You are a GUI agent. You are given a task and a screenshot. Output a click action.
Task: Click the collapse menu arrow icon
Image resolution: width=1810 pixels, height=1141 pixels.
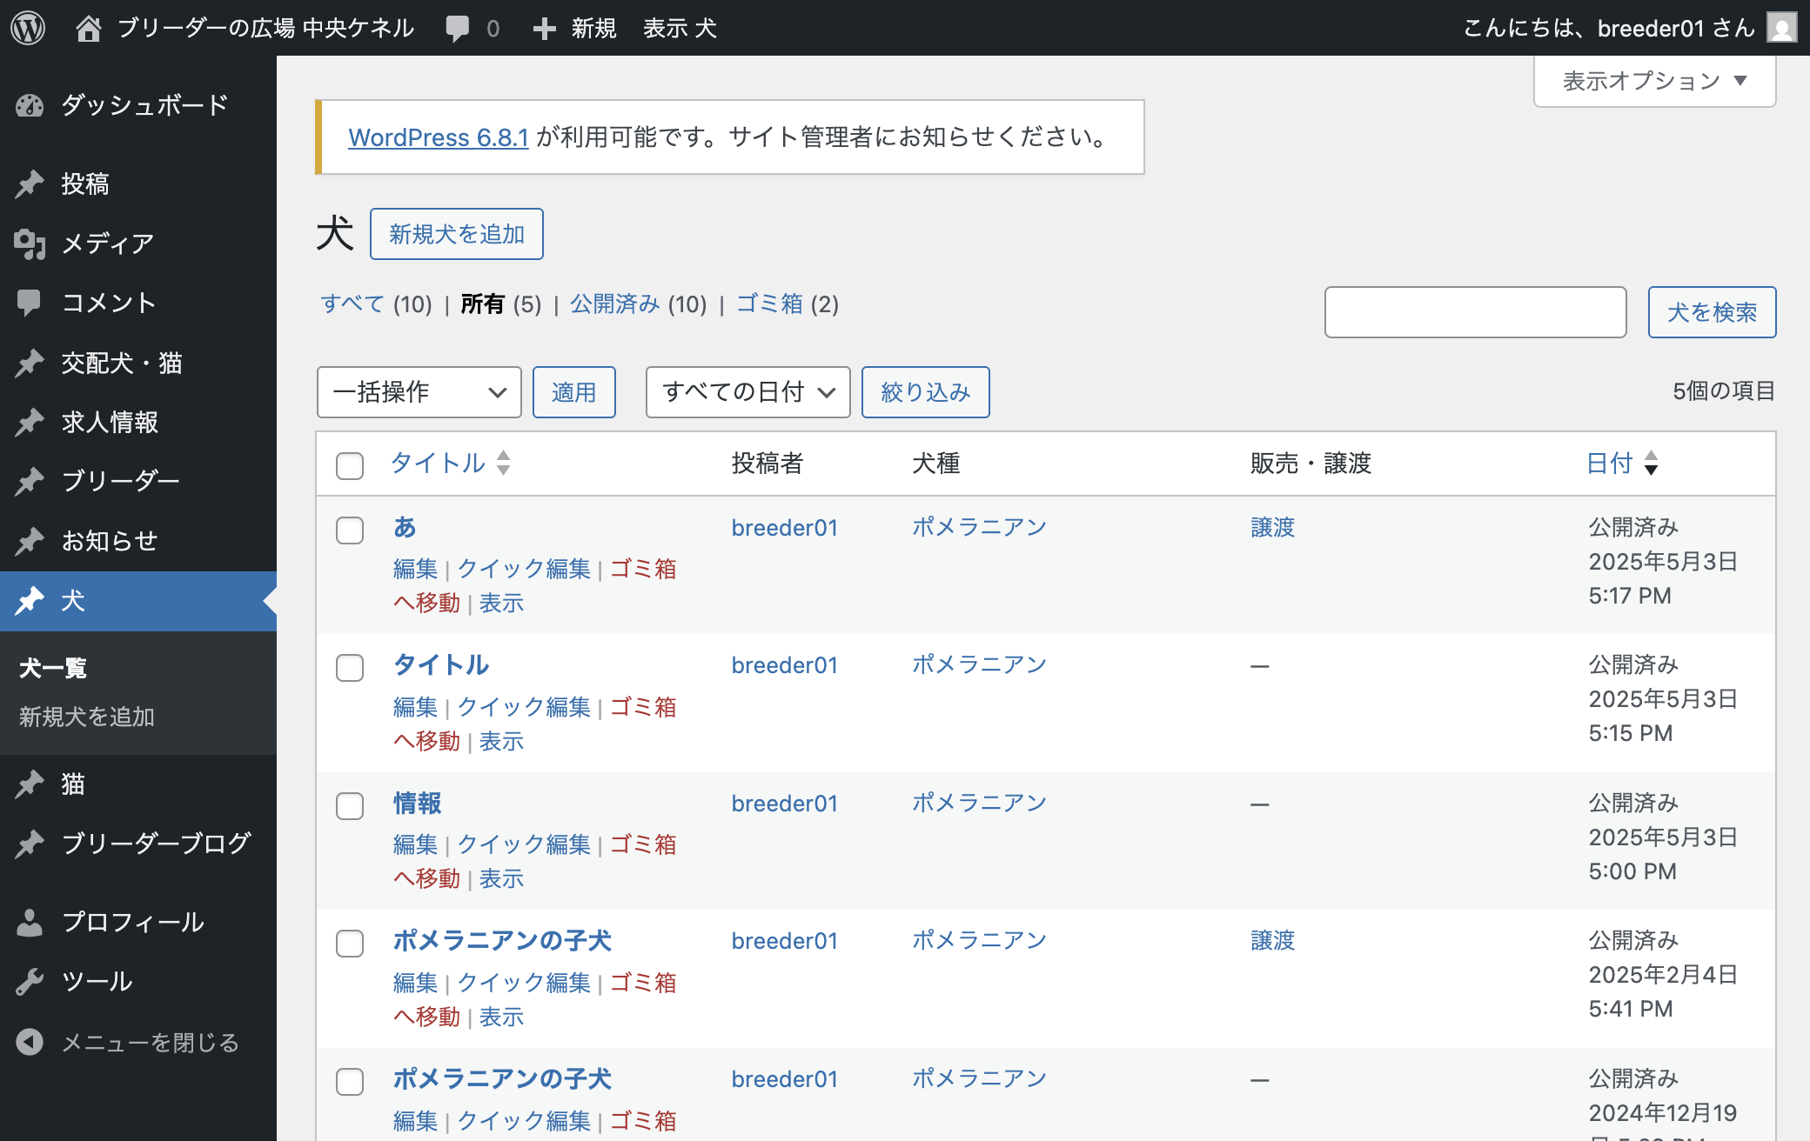30,1042
